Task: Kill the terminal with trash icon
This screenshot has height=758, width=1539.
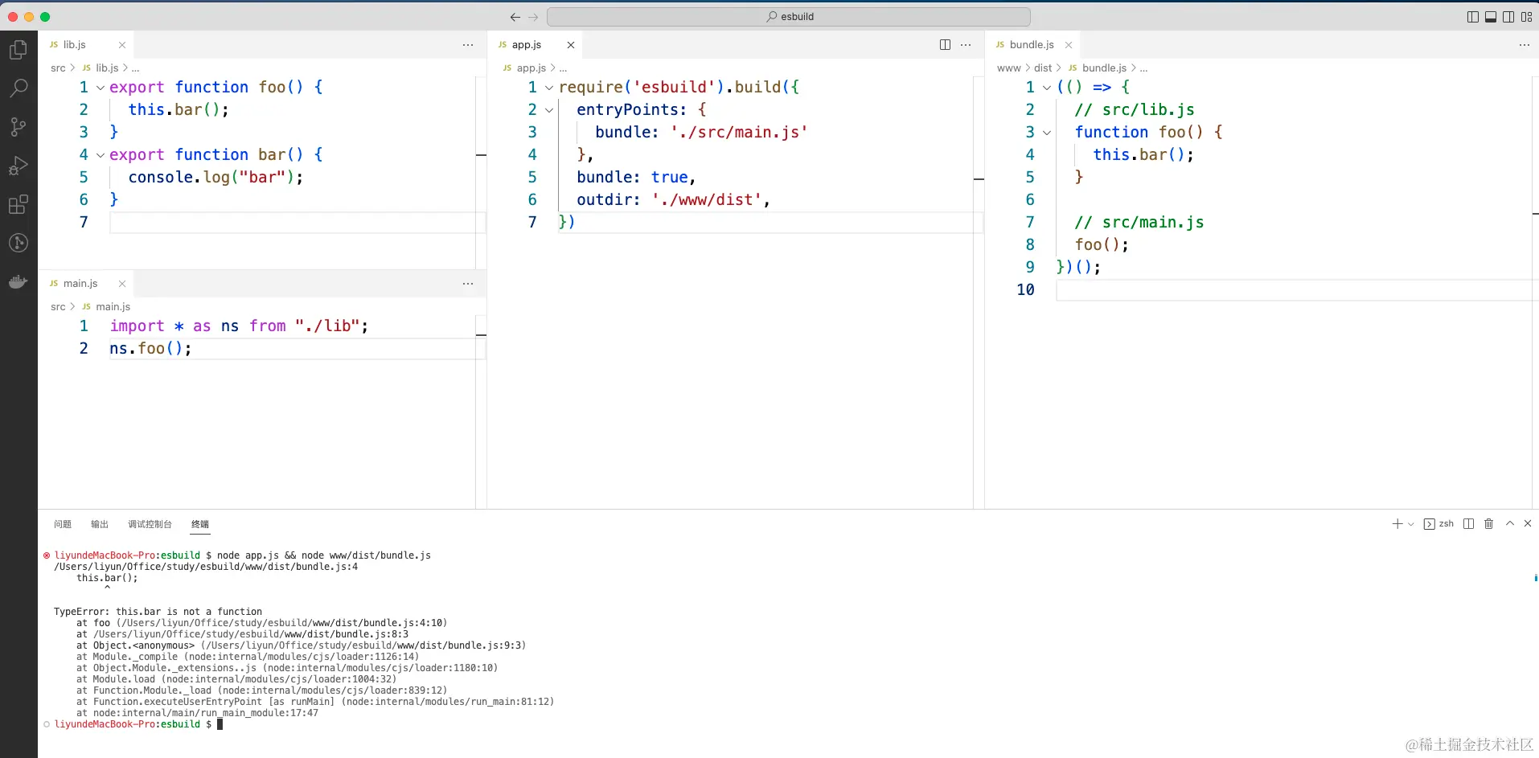Action: click(x=1488, y=524)
